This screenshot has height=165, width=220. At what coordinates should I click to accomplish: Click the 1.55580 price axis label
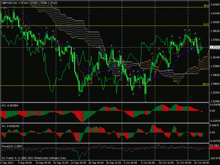(x=215, y=66)
